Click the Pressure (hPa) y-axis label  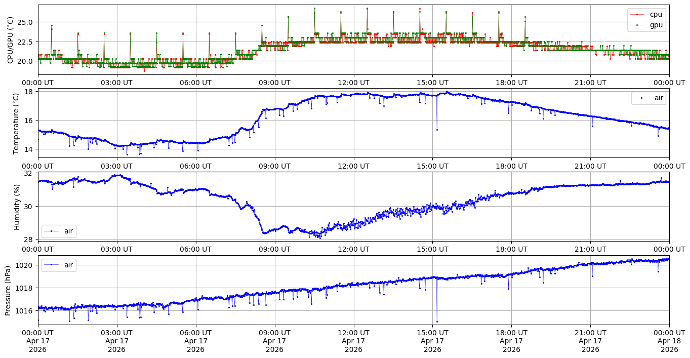8,290
